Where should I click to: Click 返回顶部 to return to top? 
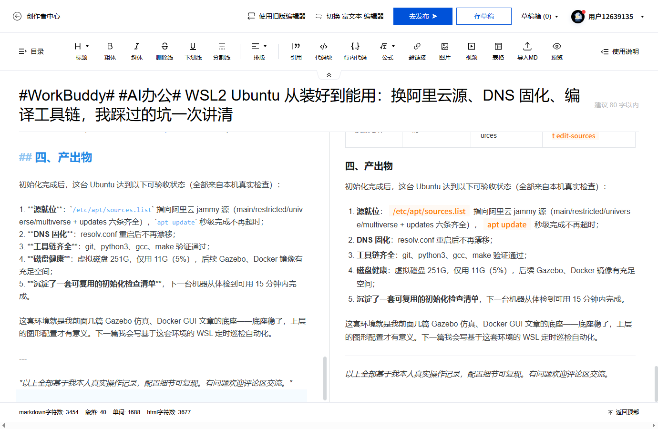click(x=623, y=412)
